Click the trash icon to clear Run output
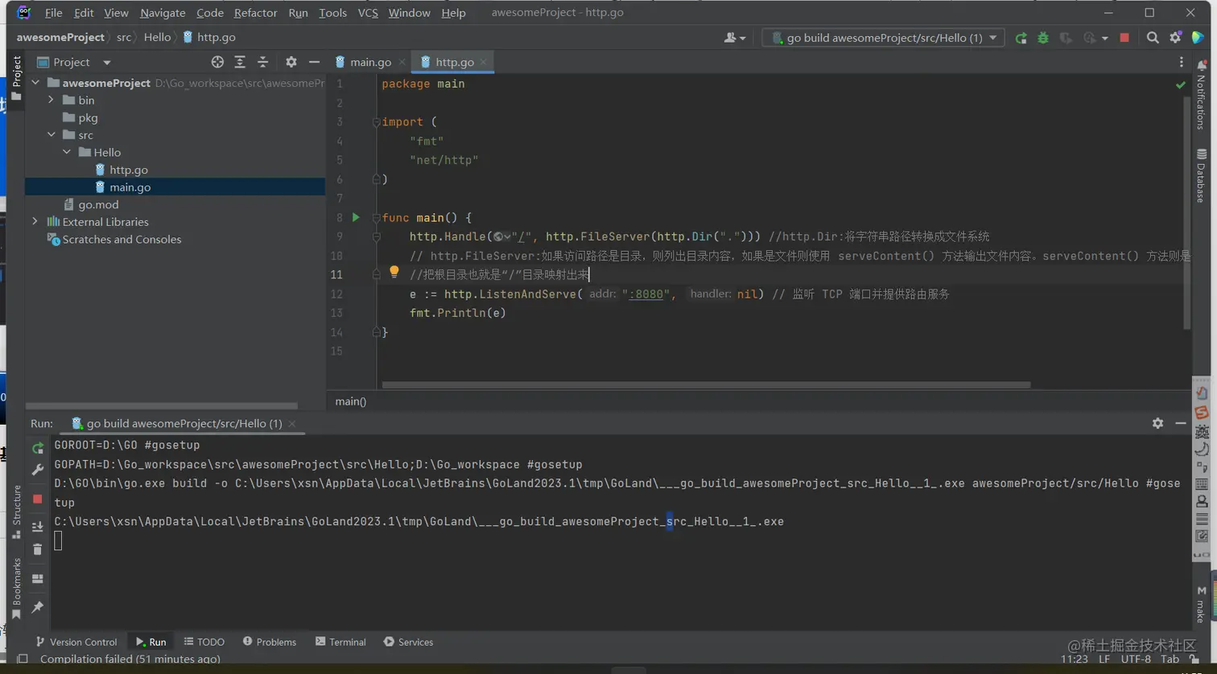The height and width of the screenshot is (674, 1217). (x=38, y=549)
